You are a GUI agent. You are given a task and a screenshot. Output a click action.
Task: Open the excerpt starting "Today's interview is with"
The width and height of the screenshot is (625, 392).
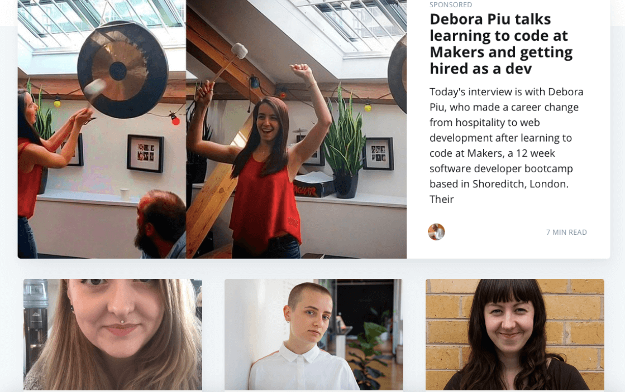[x=506, y=146]
